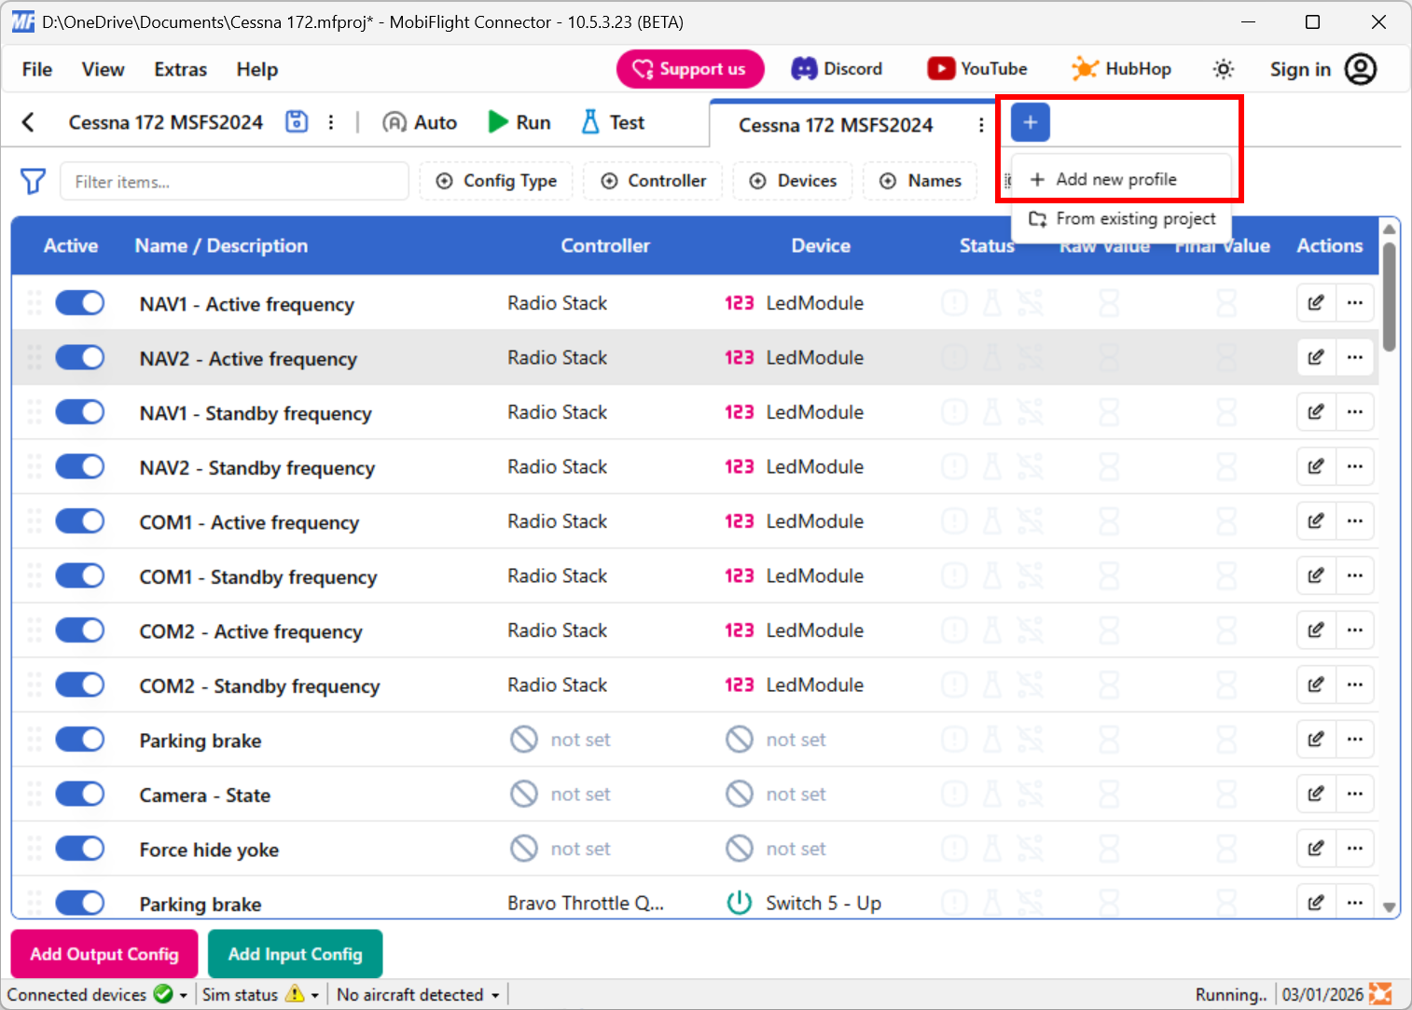Select Add new profile from the menu
Image resolution: width=1412 pixels, height=1010 pixels.
coord(1115,178)
